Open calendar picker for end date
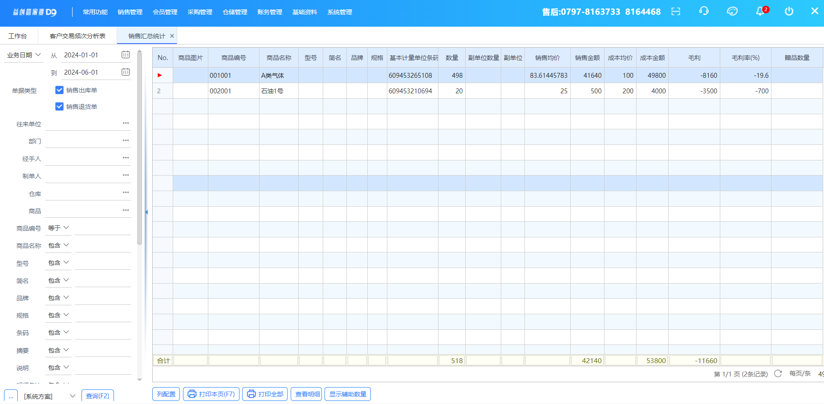This screenshot has height=404, width=824. 126,72
